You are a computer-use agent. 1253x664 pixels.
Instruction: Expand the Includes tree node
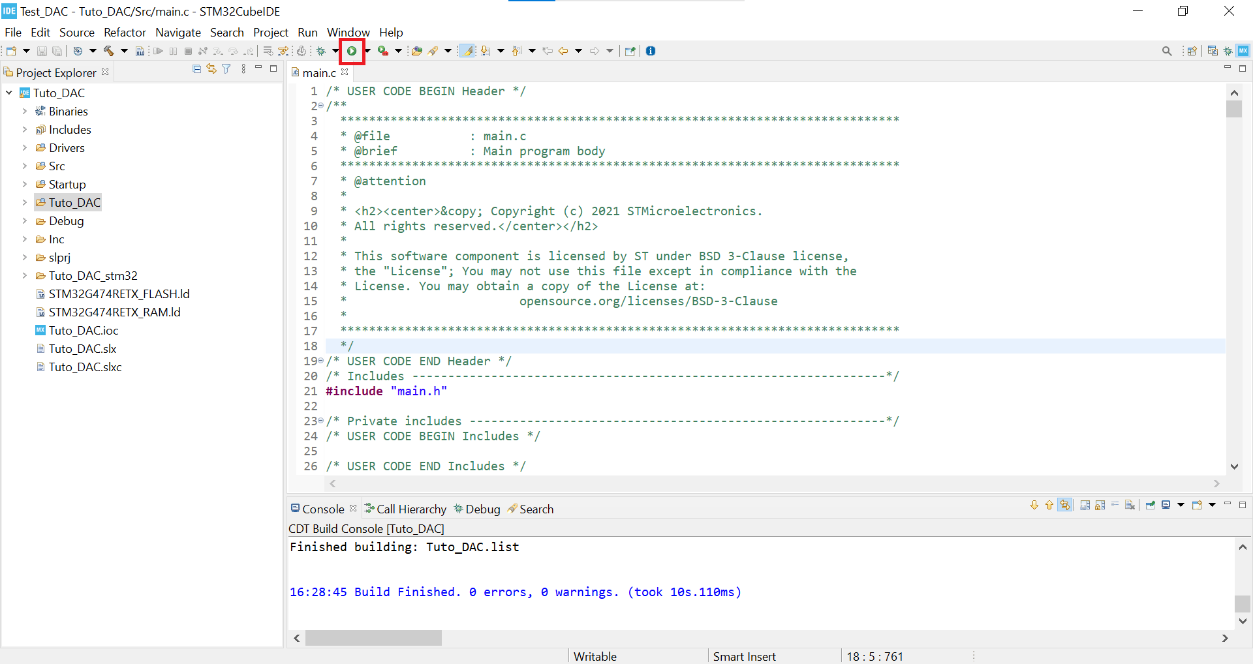pyautogui.click(x=25, y=130)
